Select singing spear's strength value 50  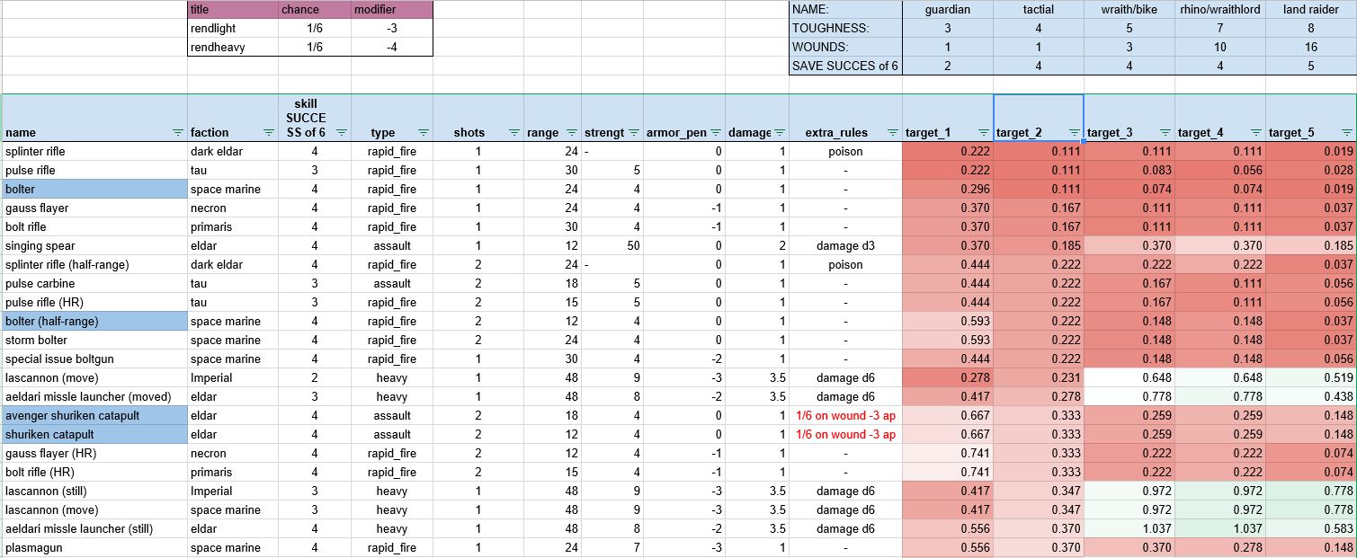[x=612, y=245]
